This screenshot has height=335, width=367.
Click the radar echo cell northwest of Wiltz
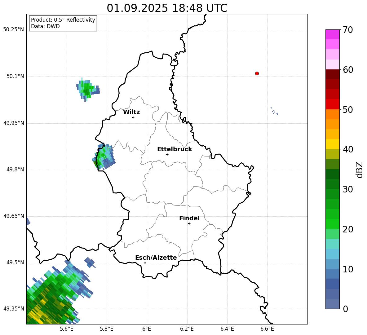click(87, 89)
